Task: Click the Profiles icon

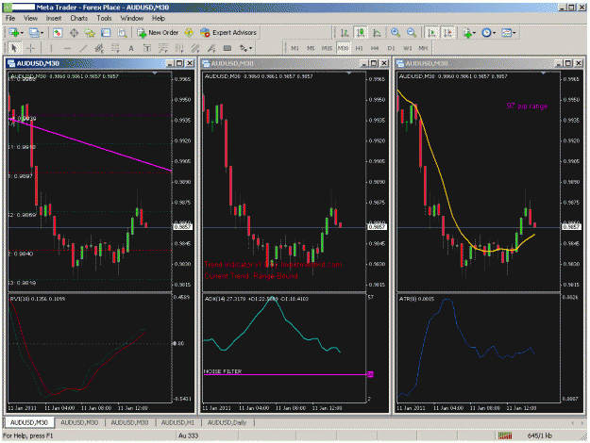Action: pyautogui.click(x=34, y=33)
